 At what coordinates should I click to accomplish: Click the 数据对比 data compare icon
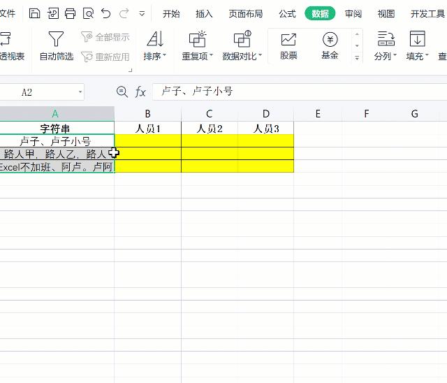(242, 38)
